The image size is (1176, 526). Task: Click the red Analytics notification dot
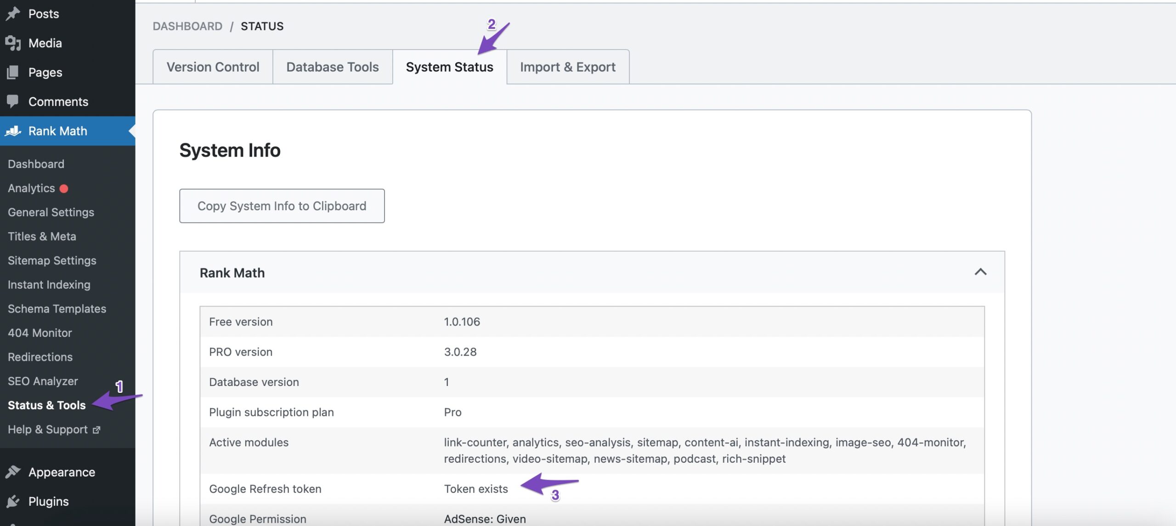click(x=64, y=188)
